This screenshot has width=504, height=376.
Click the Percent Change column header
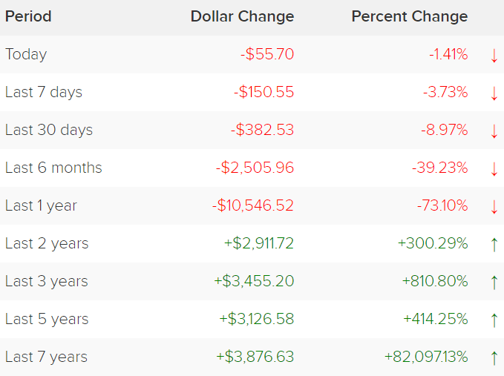410,16
